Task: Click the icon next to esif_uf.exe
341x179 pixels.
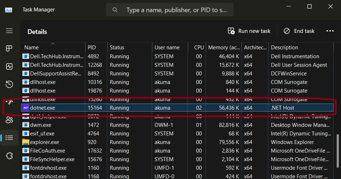Action: 26,133
